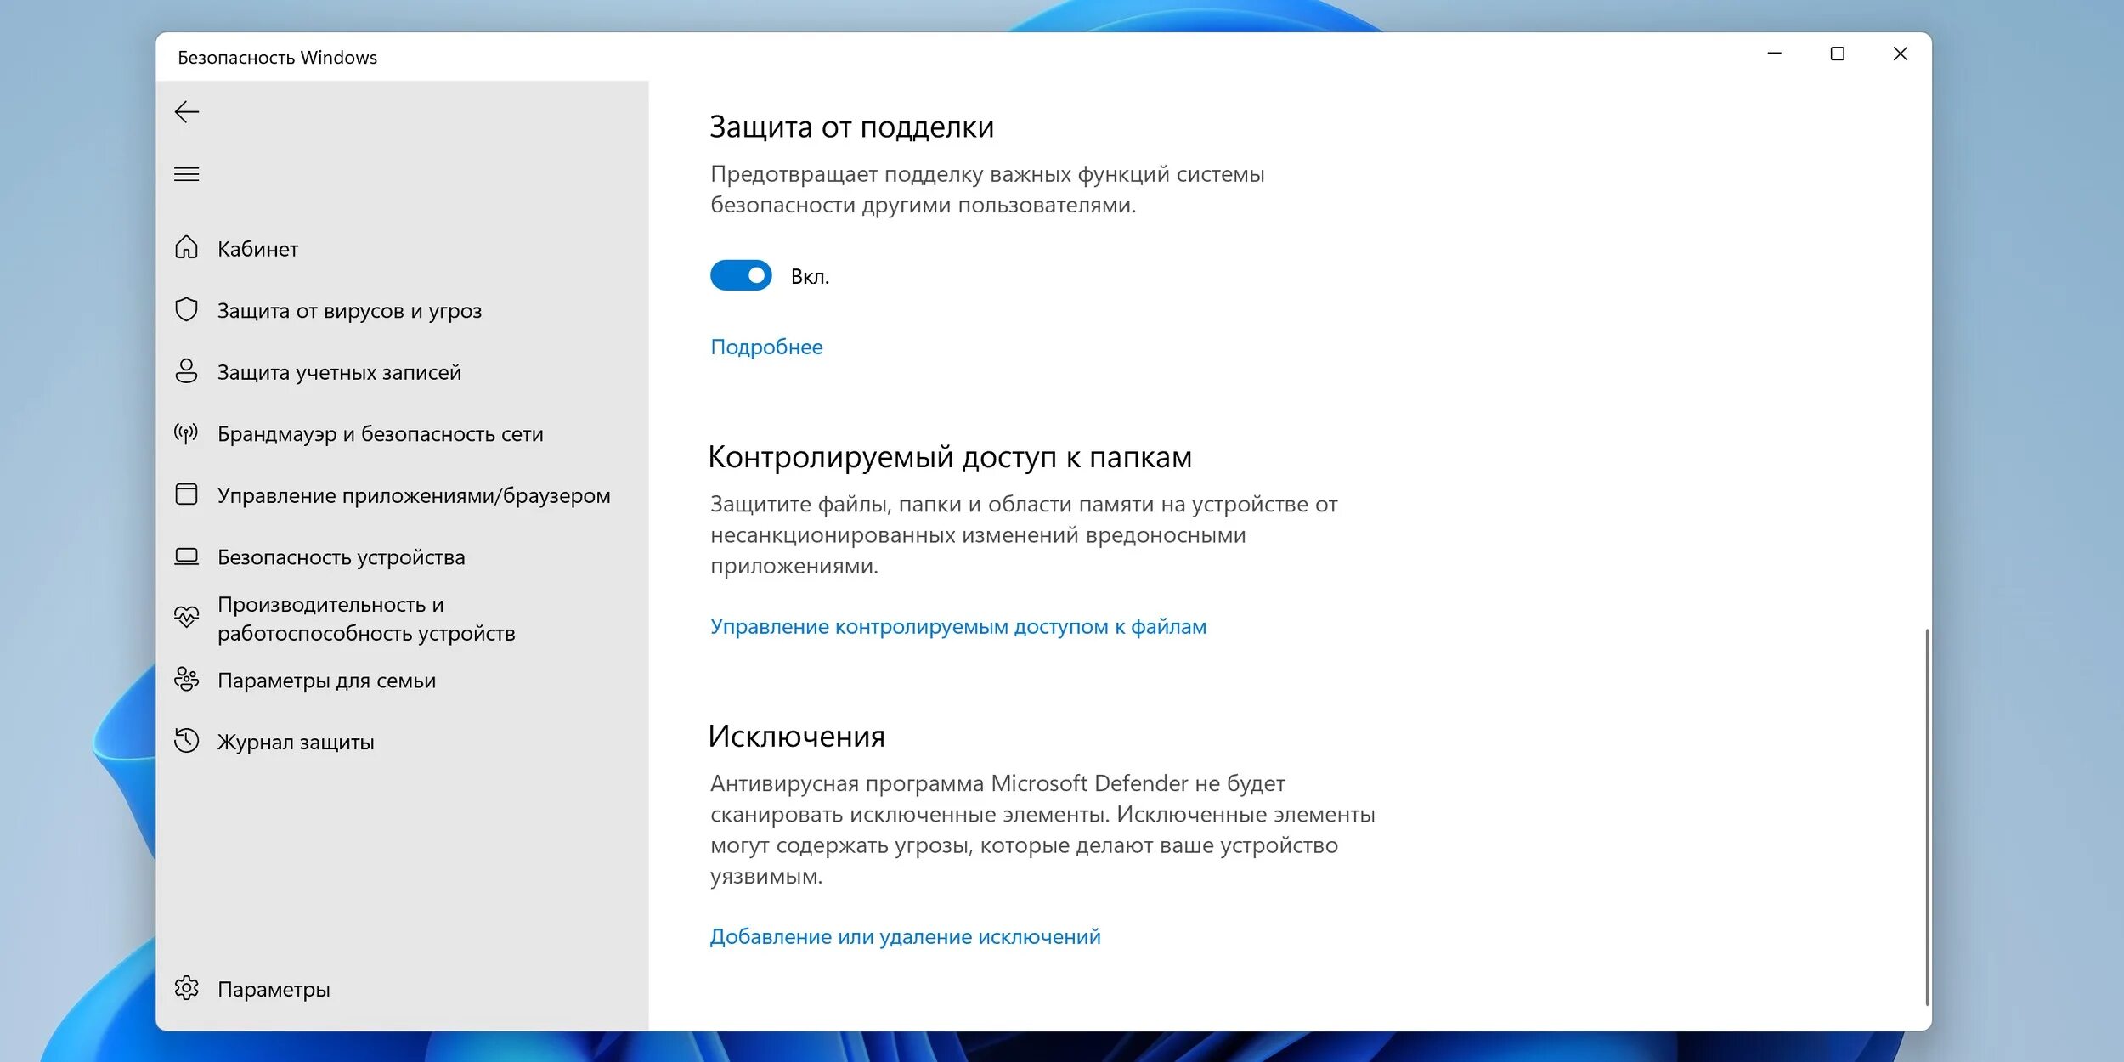Select Журнал защиты menu item

coord(295,743)
